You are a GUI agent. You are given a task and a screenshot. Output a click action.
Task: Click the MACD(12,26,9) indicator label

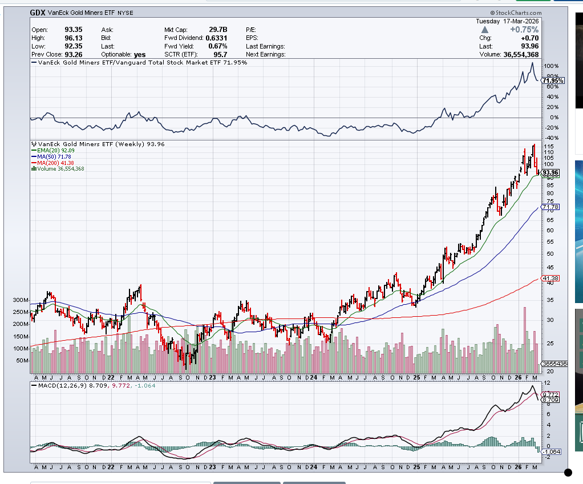tap(58, 385)
